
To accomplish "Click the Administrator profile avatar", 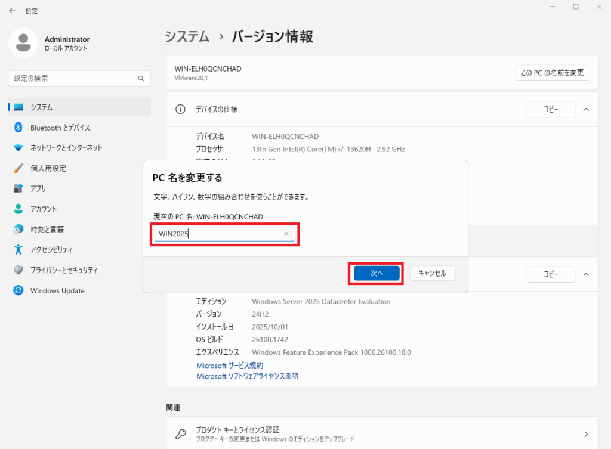I will tap(24, 43).
